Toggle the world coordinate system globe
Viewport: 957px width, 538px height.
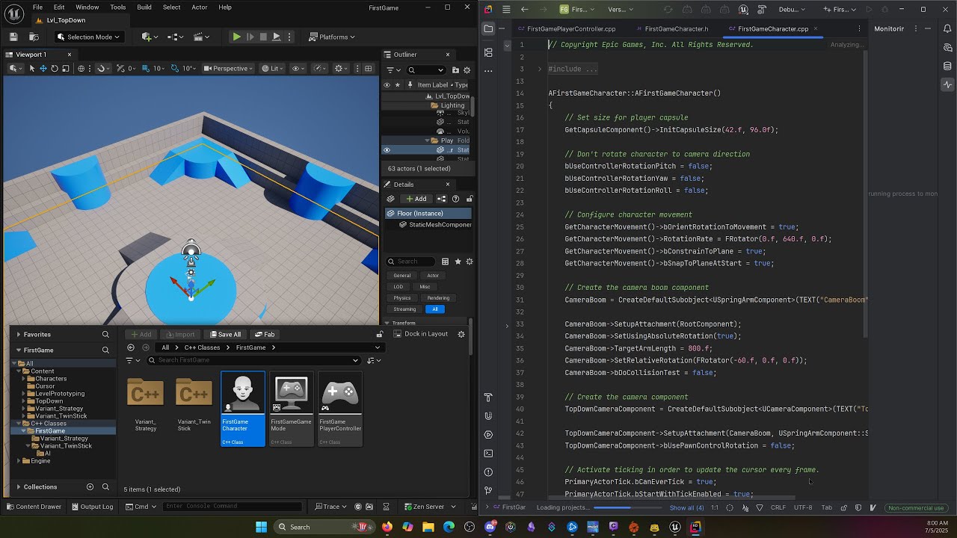click(x=81, y=68)
